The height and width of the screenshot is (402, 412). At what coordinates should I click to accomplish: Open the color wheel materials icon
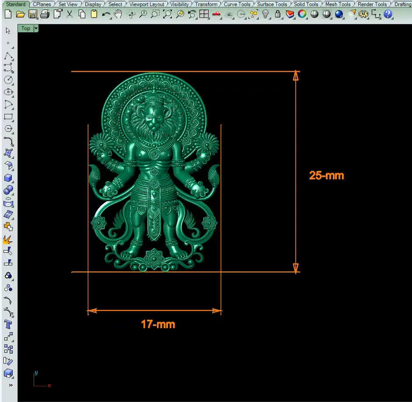tap(302, 14)
